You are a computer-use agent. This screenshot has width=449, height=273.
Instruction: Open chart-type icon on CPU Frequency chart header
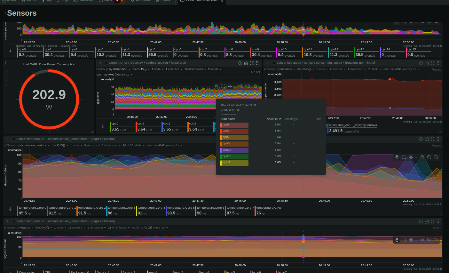pyautogui.click(x=246, y=63)
